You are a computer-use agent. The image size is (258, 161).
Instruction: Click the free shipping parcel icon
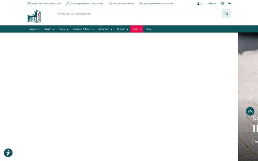(68, 4)
